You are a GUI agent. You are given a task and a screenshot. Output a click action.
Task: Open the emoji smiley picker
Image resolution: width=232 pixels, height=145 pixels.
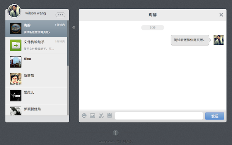84,115
